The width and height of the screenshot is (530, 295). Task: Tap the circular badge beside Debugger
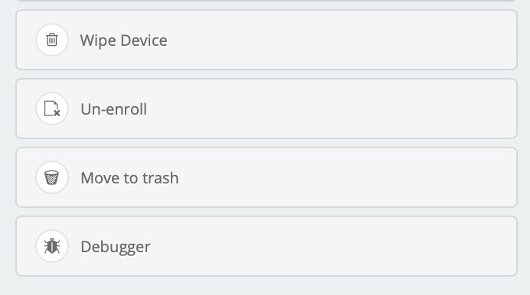[x=52, y=246]
